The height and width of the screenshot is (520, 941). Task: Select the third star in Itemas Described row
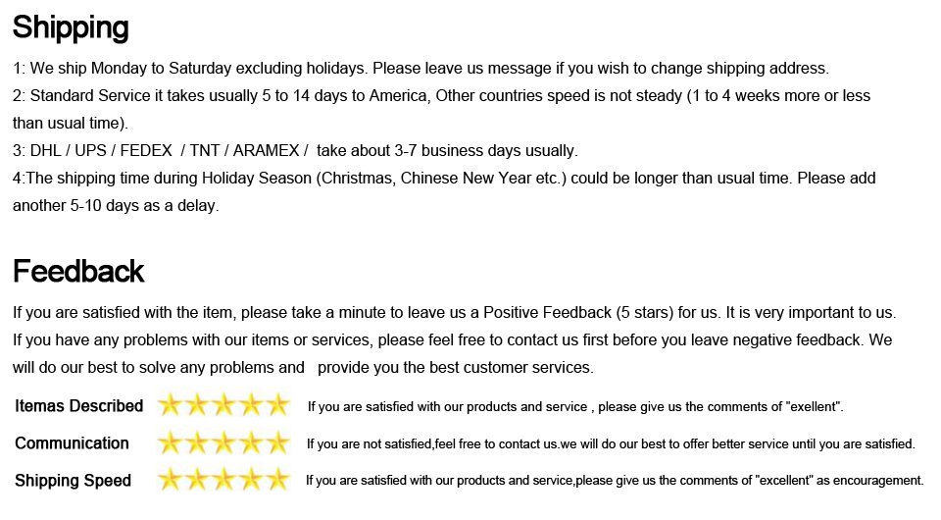click(x=224, y=405)
